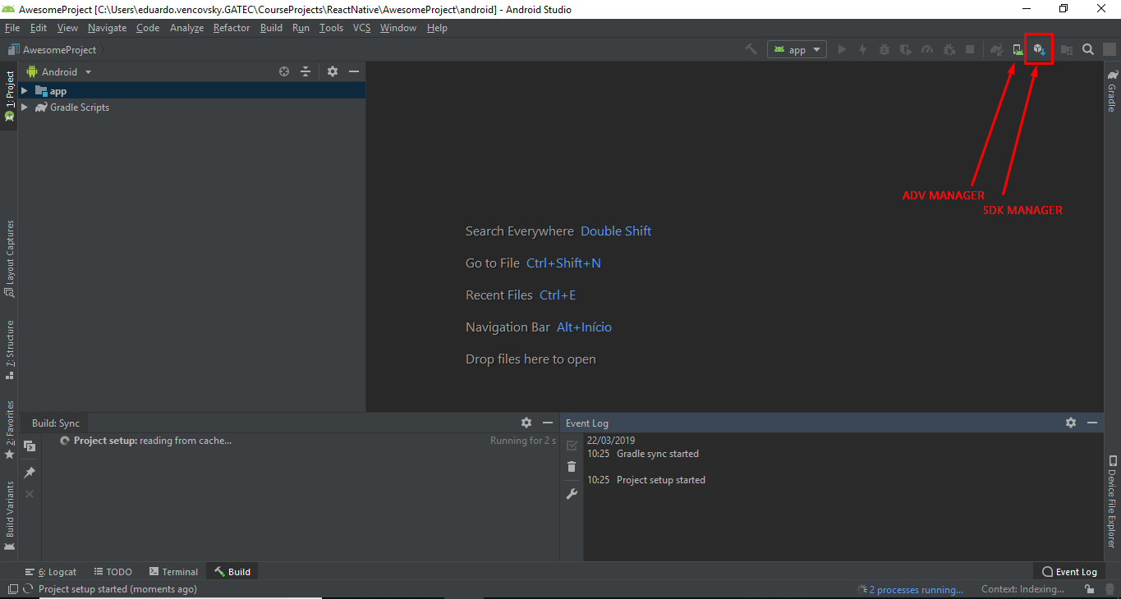Click the tool windows quick-access icon in status bar
The image size is (1121, 599).
[x=12, y=589]
